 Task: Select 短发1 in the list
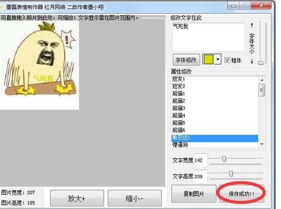point(215,79)
